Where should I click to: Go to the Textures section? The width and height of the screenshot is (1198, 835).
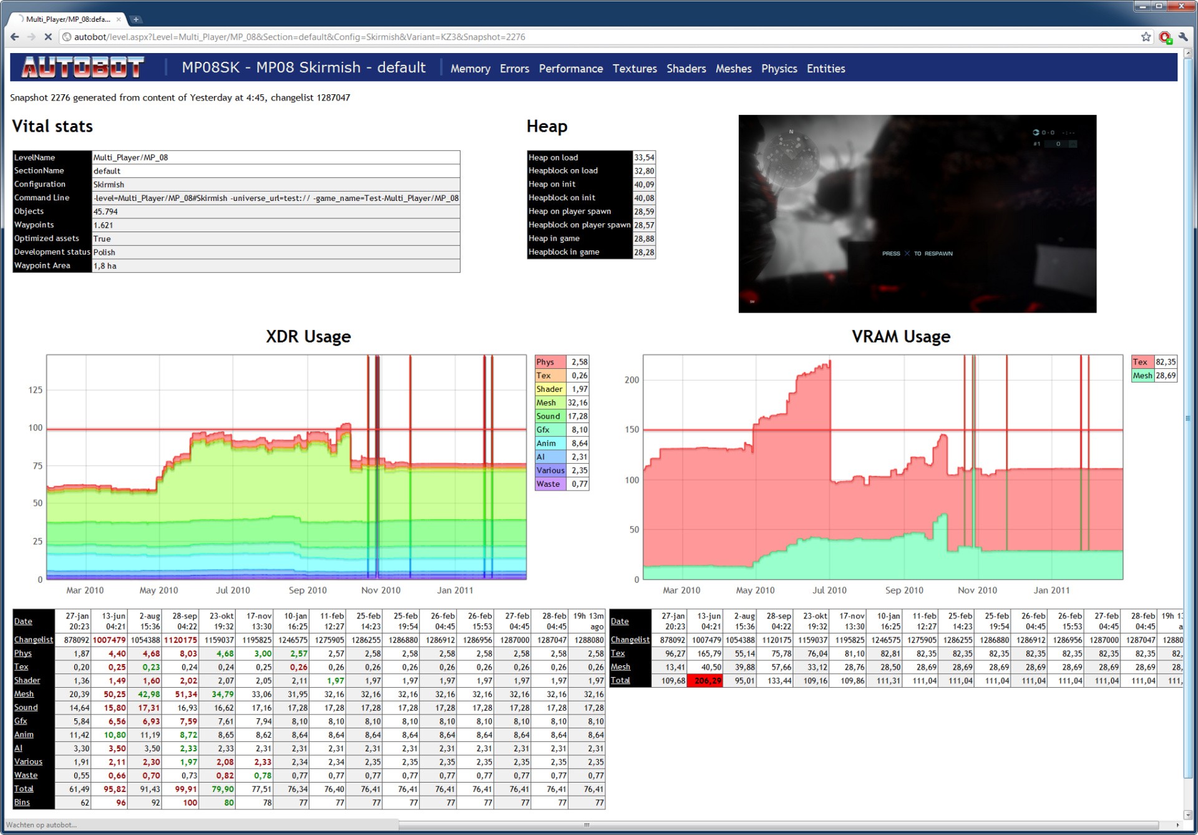coord(634,69)
